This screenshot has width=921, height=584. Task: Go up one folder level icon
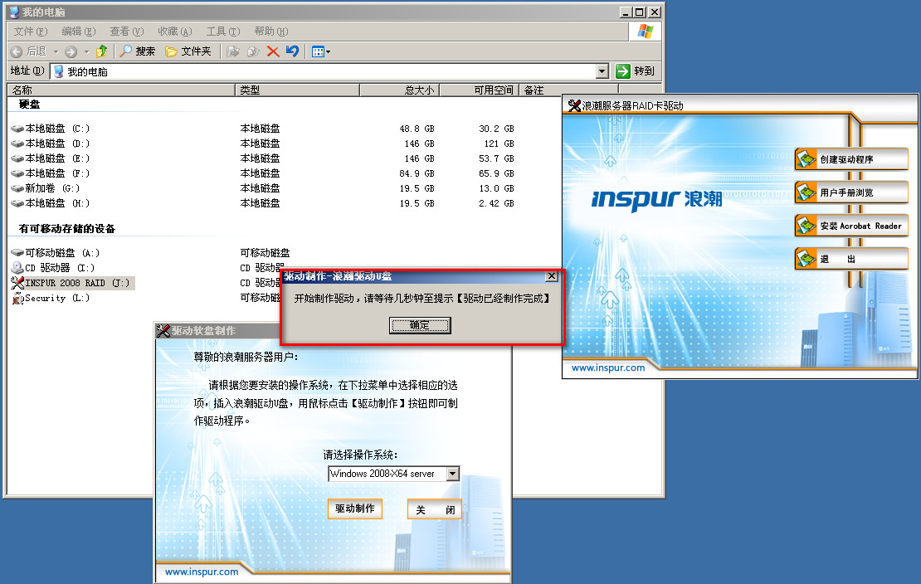101,51
